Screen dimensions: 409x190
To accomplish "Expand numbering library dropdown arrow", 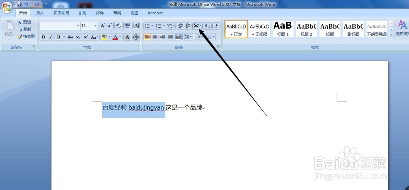I will click(x=164, y=26).
